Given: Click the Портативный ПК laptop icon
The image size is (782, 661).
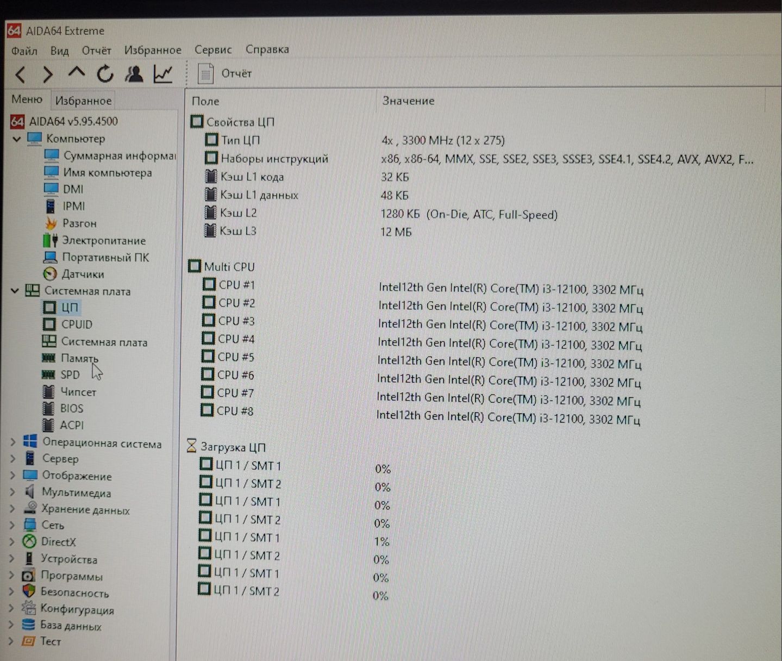Looking at the screenshot, I should (51, 257).
